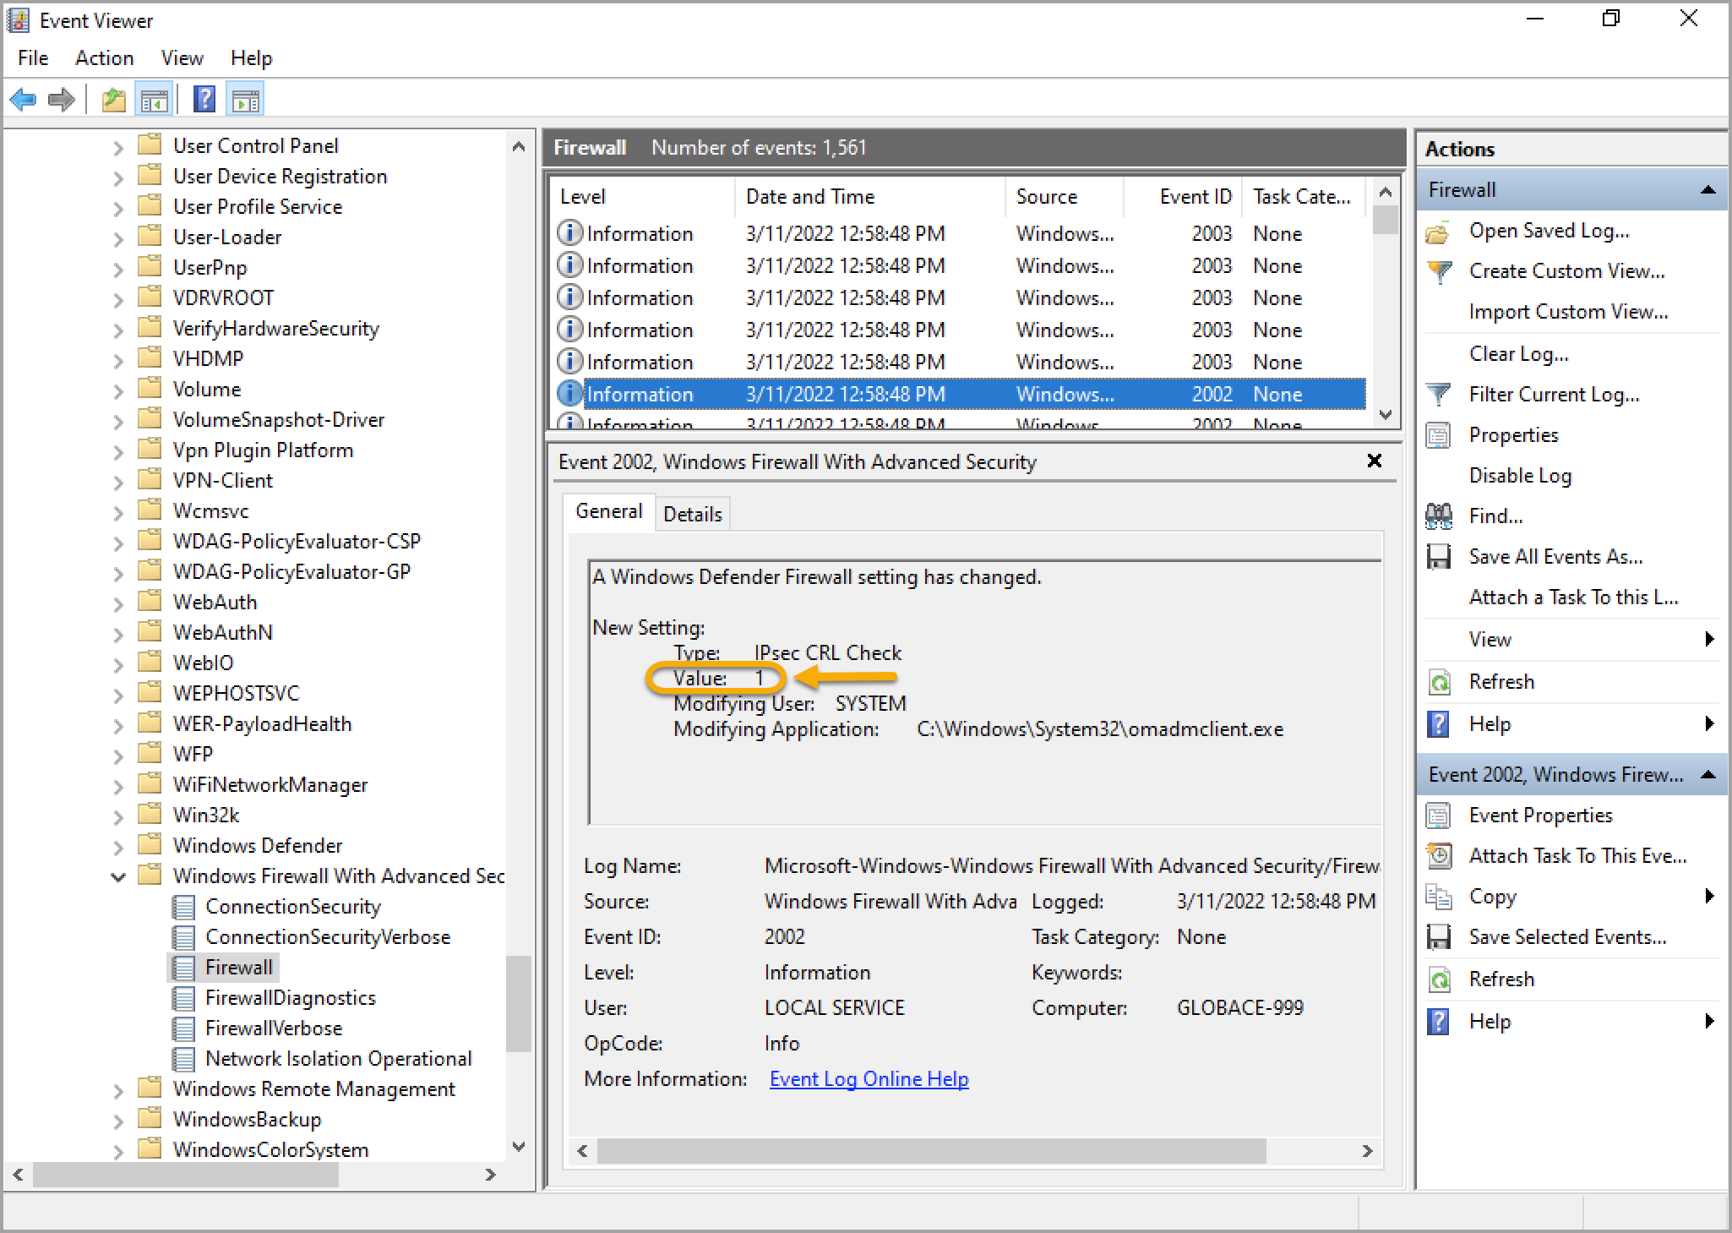Open the Event Log Online Help link

click(869, 1079)
